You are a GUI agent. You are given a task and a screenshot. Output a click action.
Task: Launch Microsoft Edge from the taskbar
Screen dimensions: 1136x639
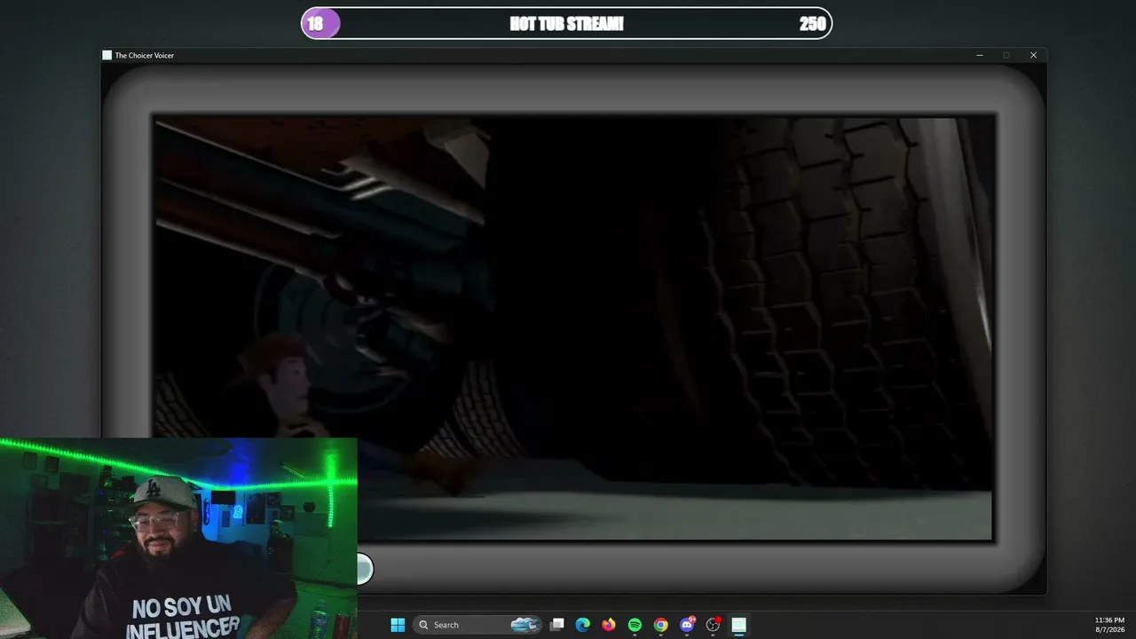(x=582, y=625)
